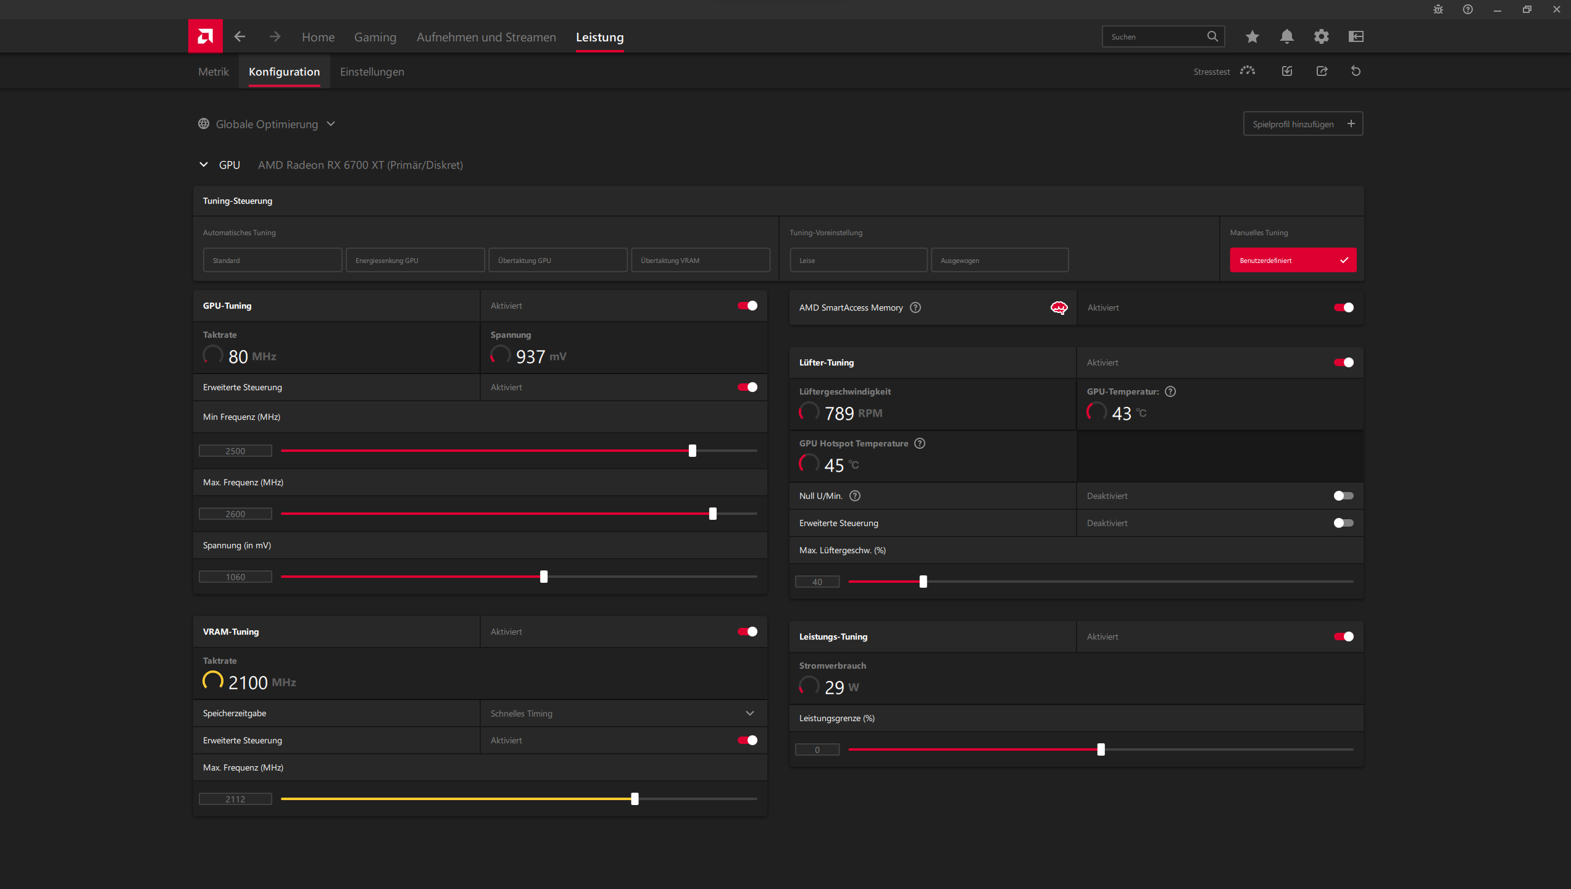Open the favorites star icon

pos(1252,36)
